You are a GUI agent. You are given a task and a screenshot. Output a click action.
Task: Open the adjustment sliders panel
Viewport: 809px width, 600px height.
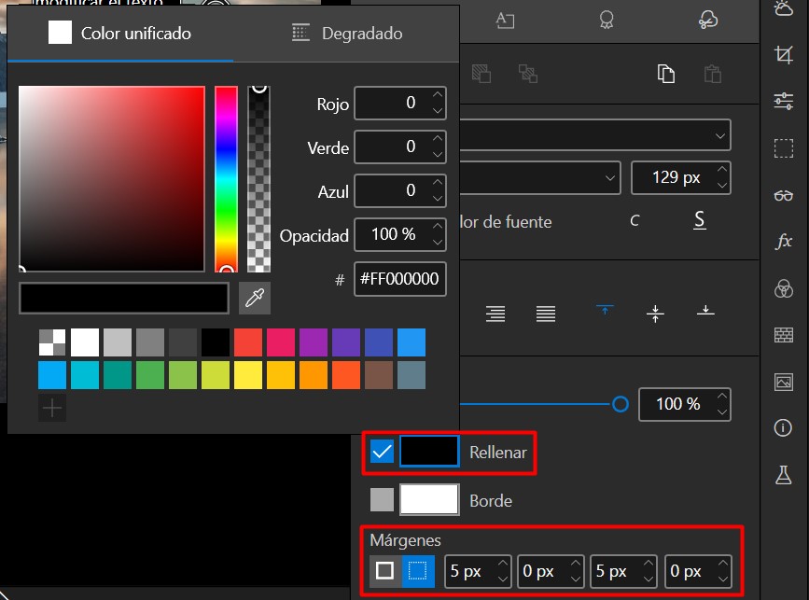click(x=783, y=101)
